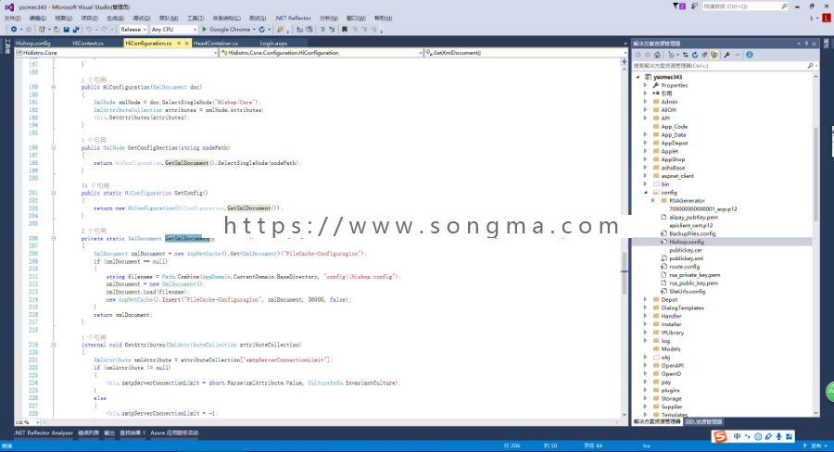
Task: Open the Release configuration dropdown
Action: point(133,30)
